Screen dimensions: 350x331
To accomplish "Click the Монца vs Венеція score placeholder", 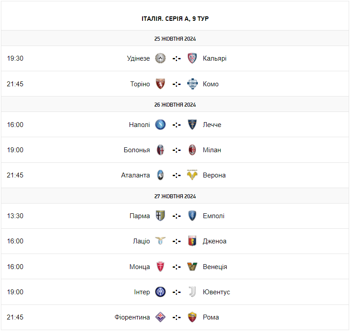I will [x=177, y=267].
